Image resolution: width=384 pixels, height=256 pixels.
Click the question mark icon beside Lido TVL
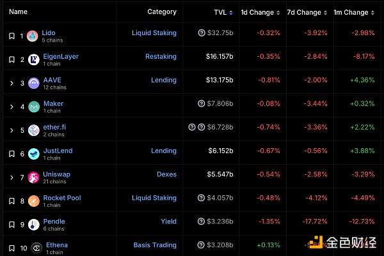(202, 33)
